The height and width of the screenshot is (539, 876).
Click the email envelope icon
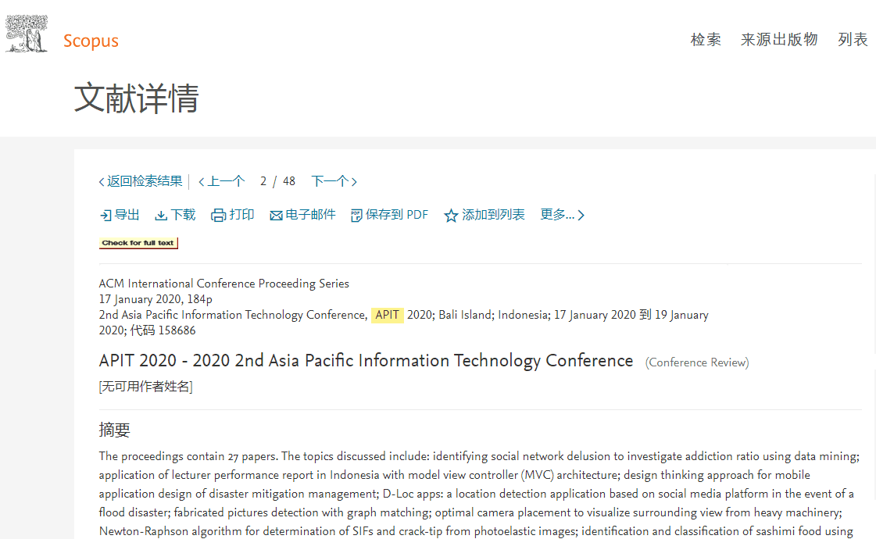(x=276, y=216)
